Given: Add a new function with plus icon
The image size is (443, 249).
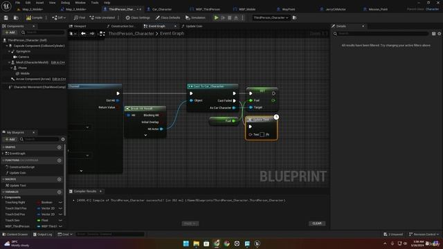Looking at the screenshot, I should 59,160.
